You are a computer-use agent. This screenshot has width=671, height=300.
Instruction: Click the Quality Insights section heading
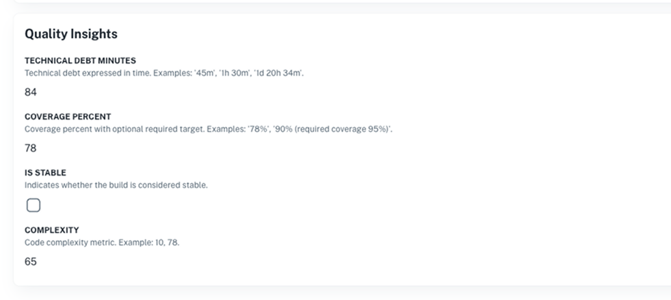click(71, 33)
